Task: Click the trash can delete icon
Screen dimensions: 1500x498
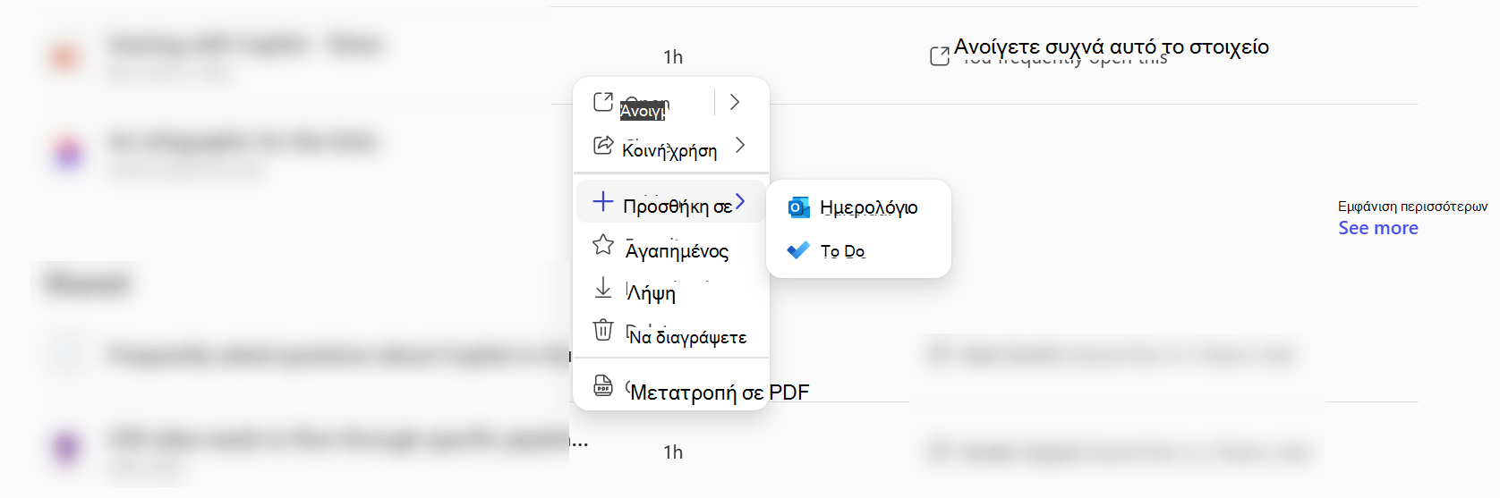Action: [603, 331]
